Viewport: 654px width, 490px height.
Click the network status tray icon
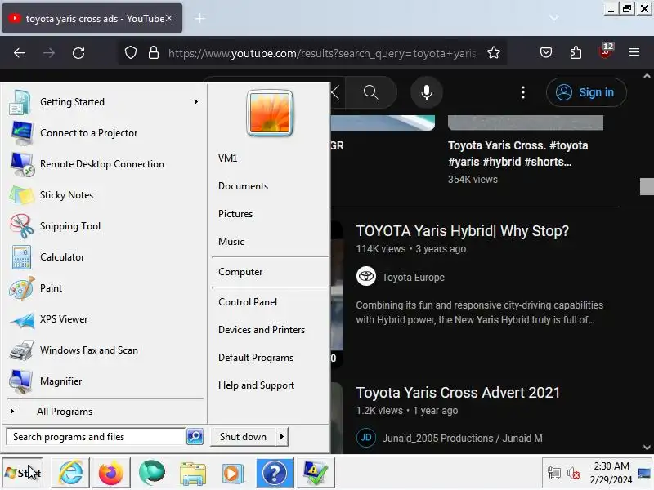pos(554,473)
